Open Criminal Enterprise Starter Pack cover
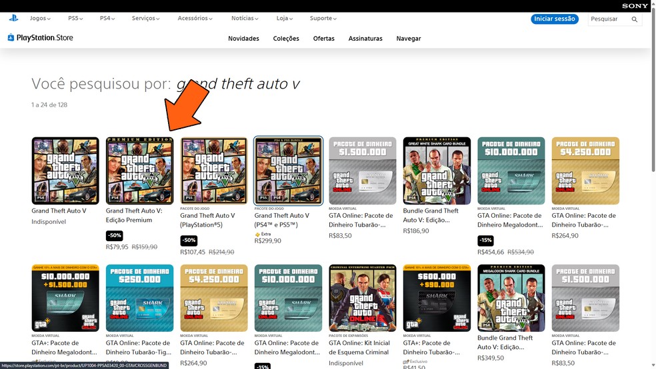This screenshot has height=369, width=656. (362, 298)
